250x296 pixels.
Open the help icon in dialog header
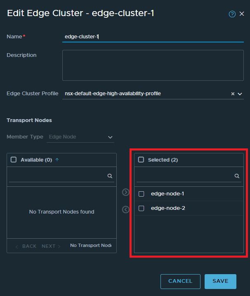point(232,14)
